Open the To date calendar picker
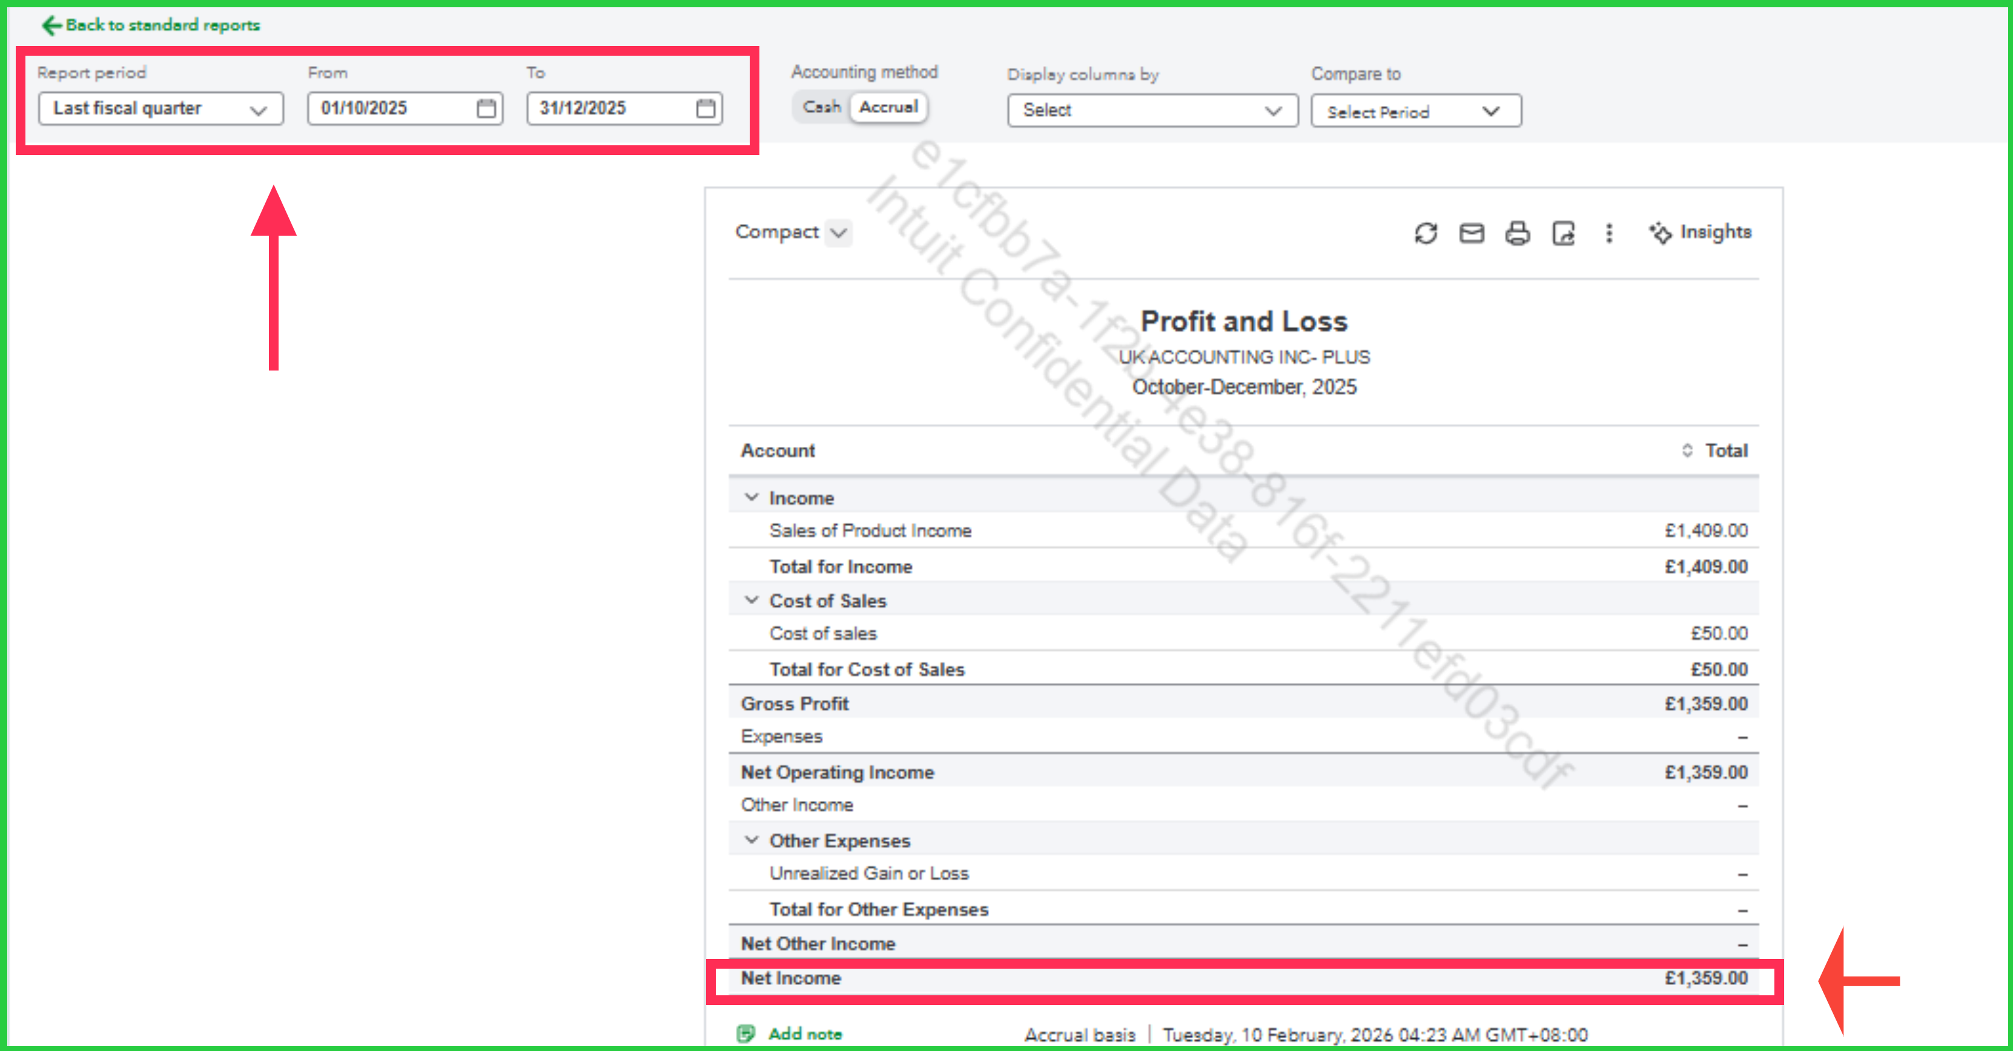This screenshot has width=2013, height=1051. 705,108
